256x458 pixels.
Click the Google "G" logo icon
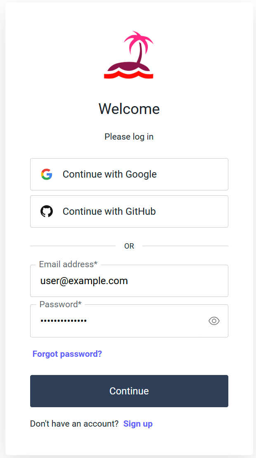tap(47, 174)
